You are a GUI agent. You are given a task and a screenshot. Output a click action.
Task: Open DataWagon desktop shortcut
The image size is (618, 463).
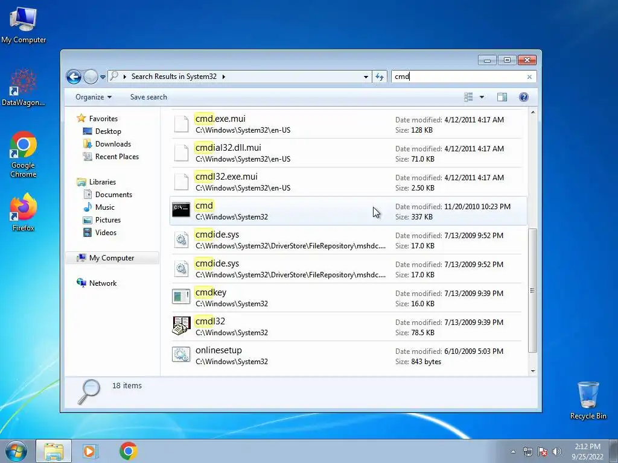click(24, 87)
